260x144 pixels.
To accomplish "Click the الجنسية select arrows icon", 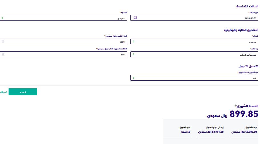I will [x=2, y=18].
